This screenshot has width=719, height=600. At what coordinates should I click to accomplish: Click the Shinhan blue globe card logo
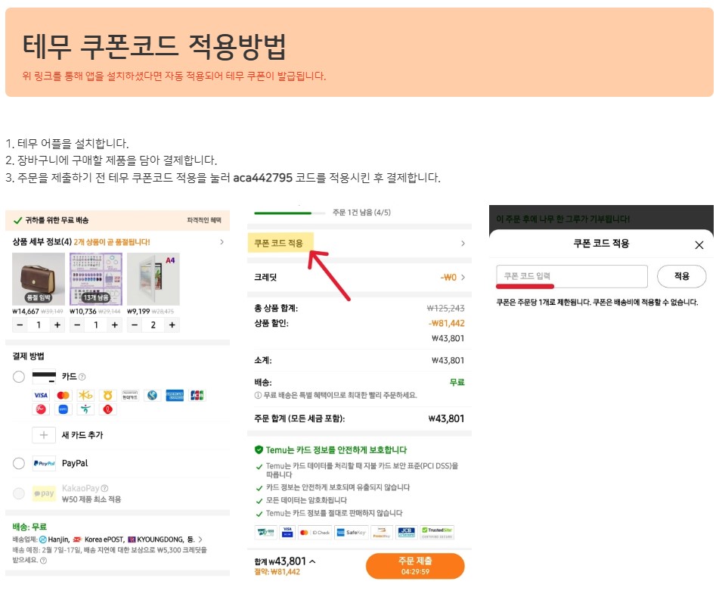(x=152, y=395)
